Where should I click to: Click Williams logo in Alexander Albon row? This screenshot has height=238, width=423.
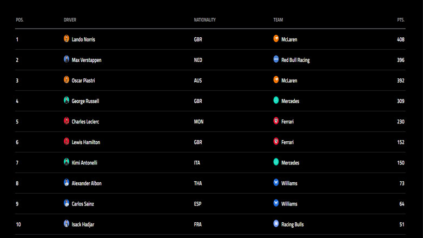(276, 183)
